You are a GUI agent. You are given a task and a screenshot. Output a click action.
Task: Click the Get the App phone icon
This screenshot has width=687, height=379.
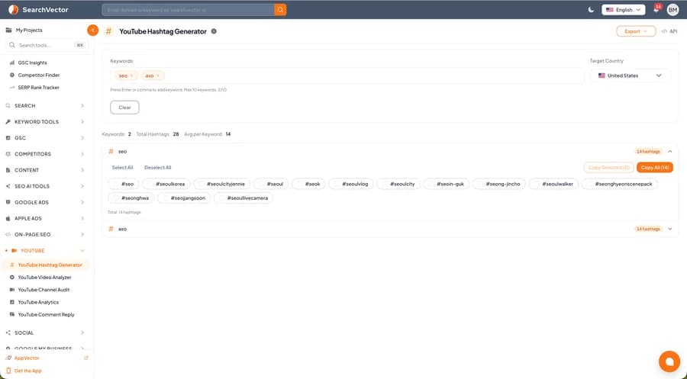(x=8, y=371)
